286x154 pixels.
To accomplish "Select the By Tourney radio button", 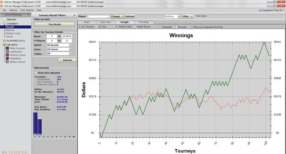I will coord(80,27).
